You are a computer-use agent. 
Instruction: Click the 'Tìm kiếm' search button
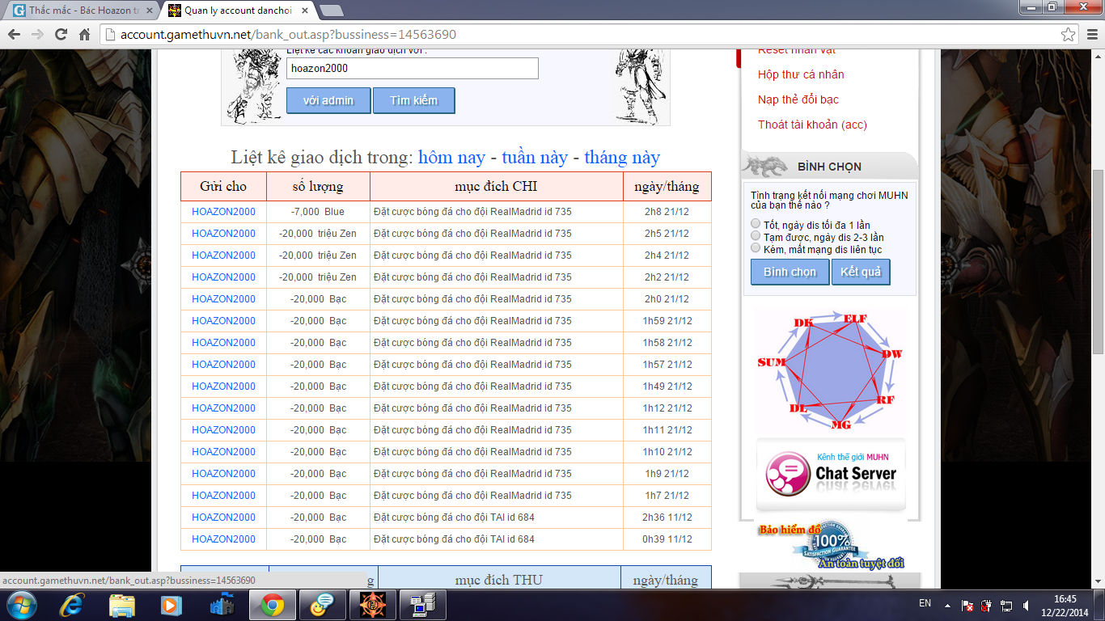pos(413,100)
